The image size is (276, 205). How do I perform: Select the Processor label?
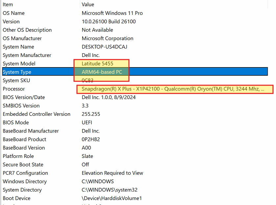point(14,89)
